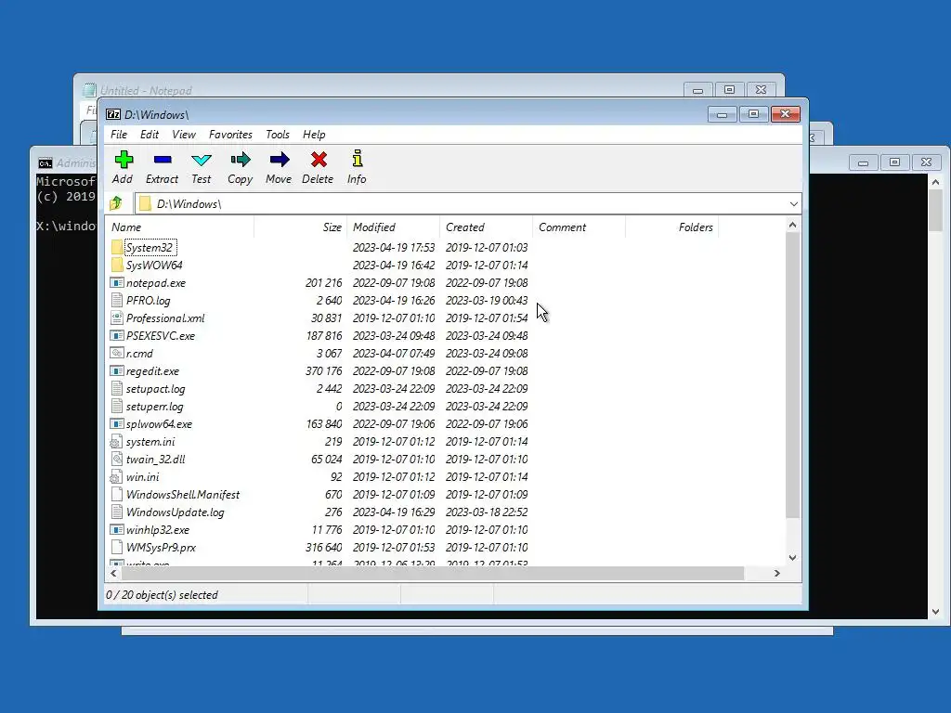
Task: Click the twain_32.dll file icon
Action: [x=117, y=459]
